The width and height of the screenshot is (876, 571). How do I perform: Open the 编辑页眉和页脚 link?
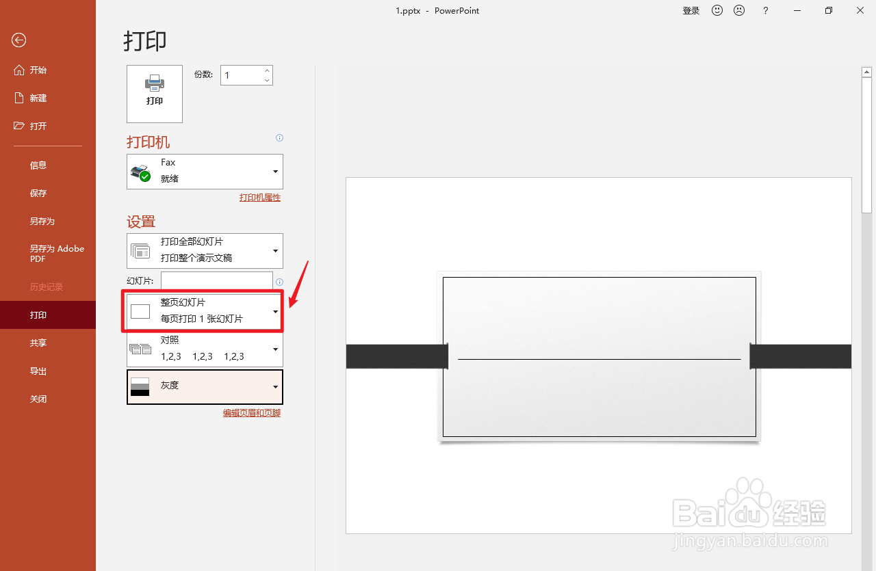(x=252, y=413)
